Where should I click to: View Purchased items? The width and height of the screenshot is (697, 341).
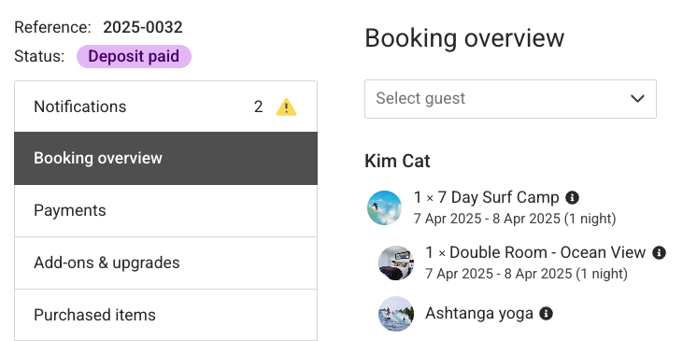165,315
